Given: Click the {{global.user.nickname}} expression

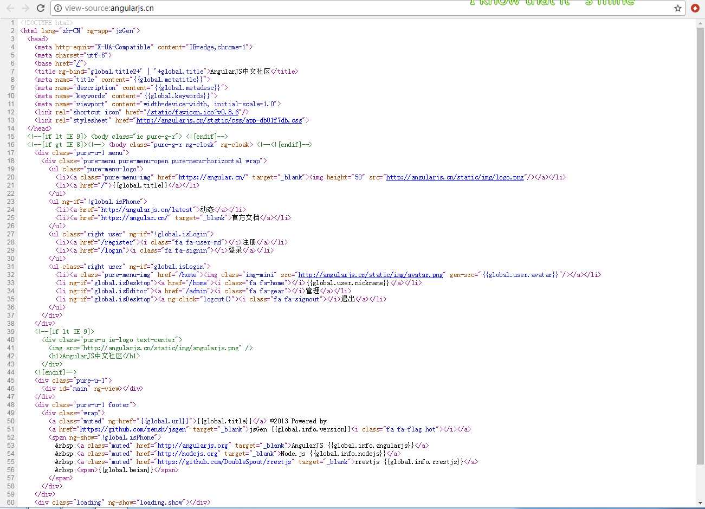Looking at the screenshot, I should 348,283.
